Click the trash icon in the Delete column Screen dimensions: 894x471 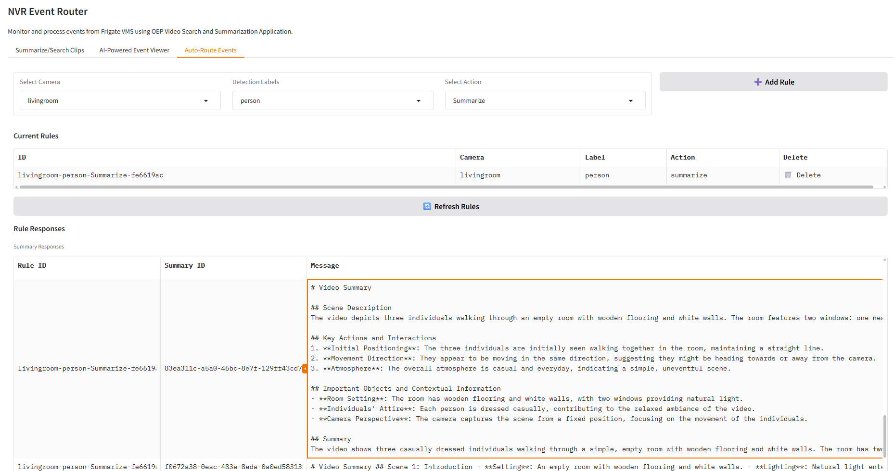coord(788,175)
